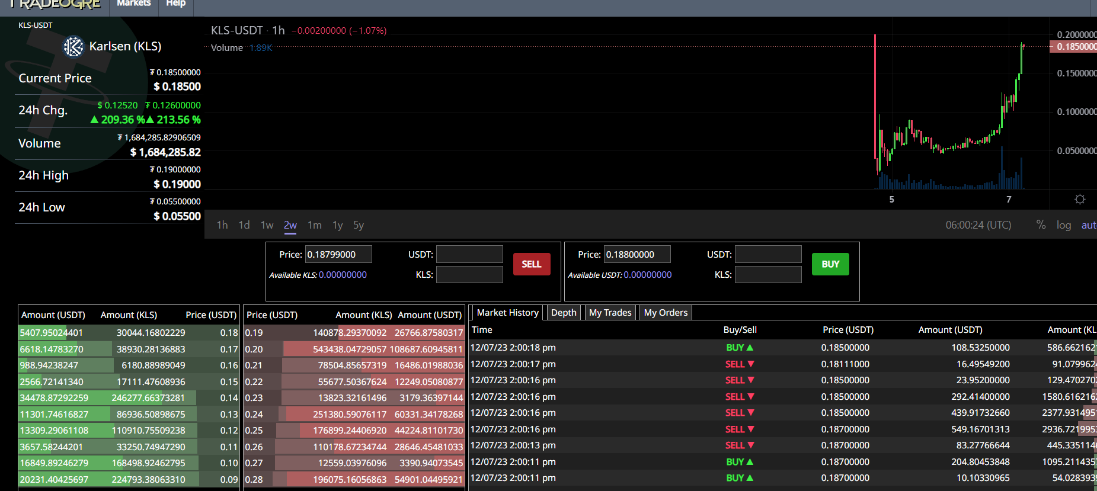Set chart range to 5y
Screen dimensions: 1097x491
coord(359,225)
